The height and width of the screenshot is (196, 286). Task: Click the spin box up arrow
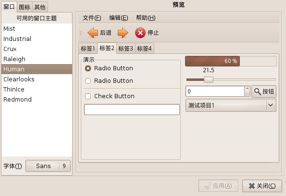click(x=247, y=89)
